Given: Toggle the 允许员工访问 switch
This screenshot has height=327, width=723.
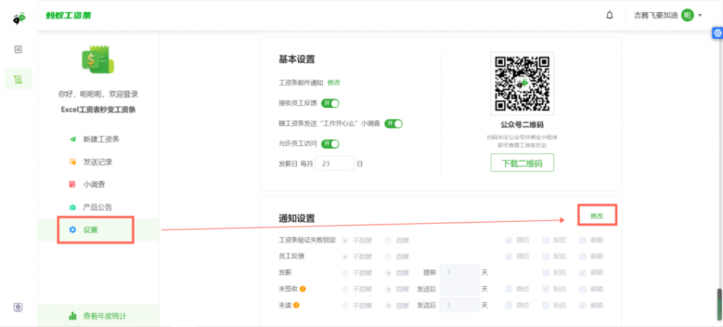Looking at the screenshot, I should [x=330, y=144].
